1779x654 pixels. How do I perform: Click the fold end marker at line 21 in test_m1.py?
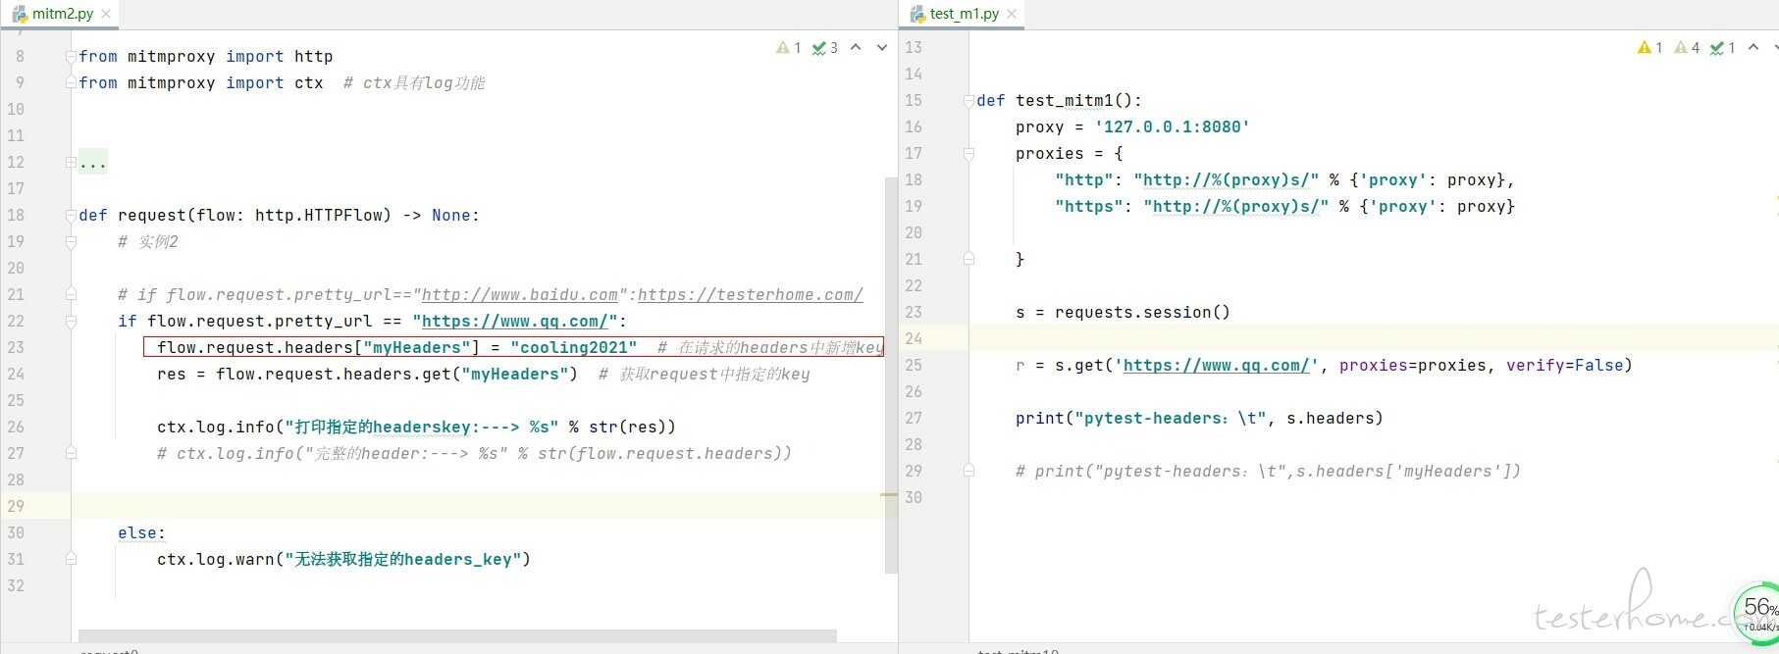pos(968,259)
